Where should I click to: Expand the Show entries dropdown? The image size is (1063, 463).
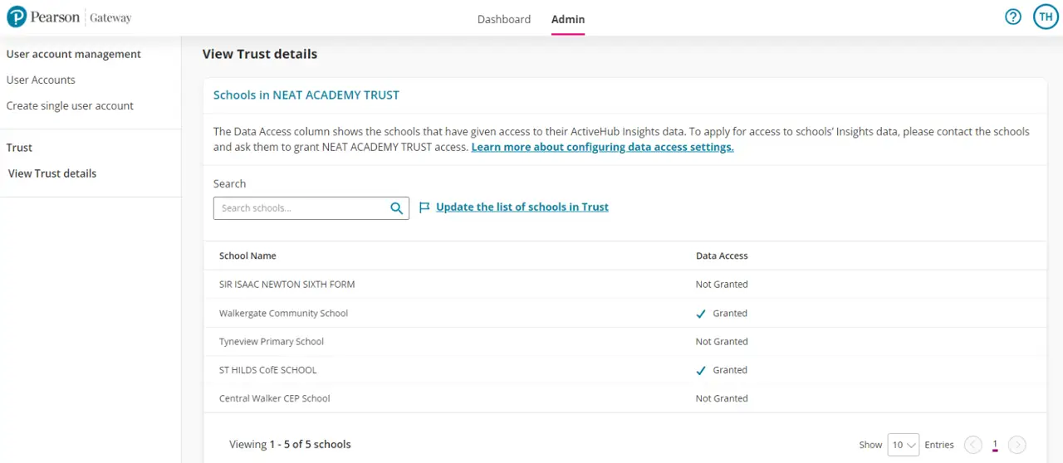click(903, 445)
